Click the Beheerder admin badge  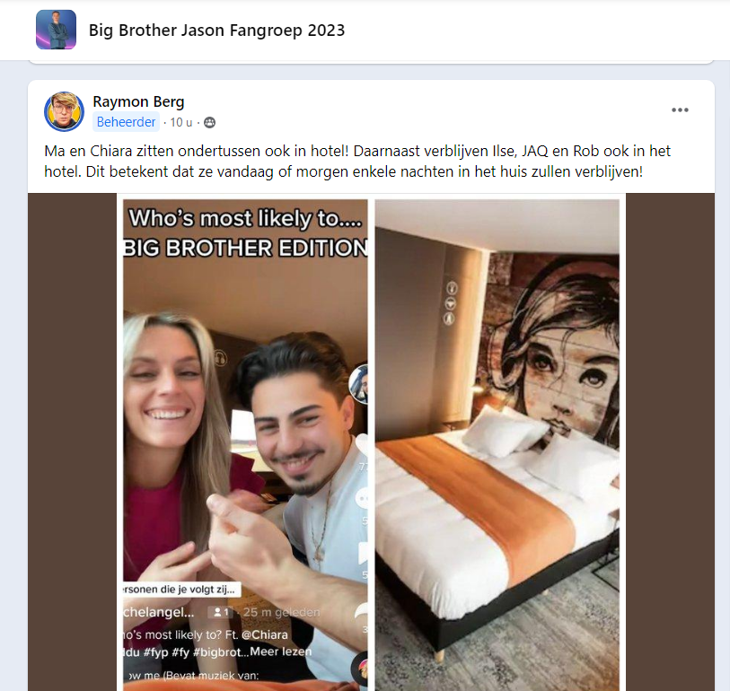(127, 122)
